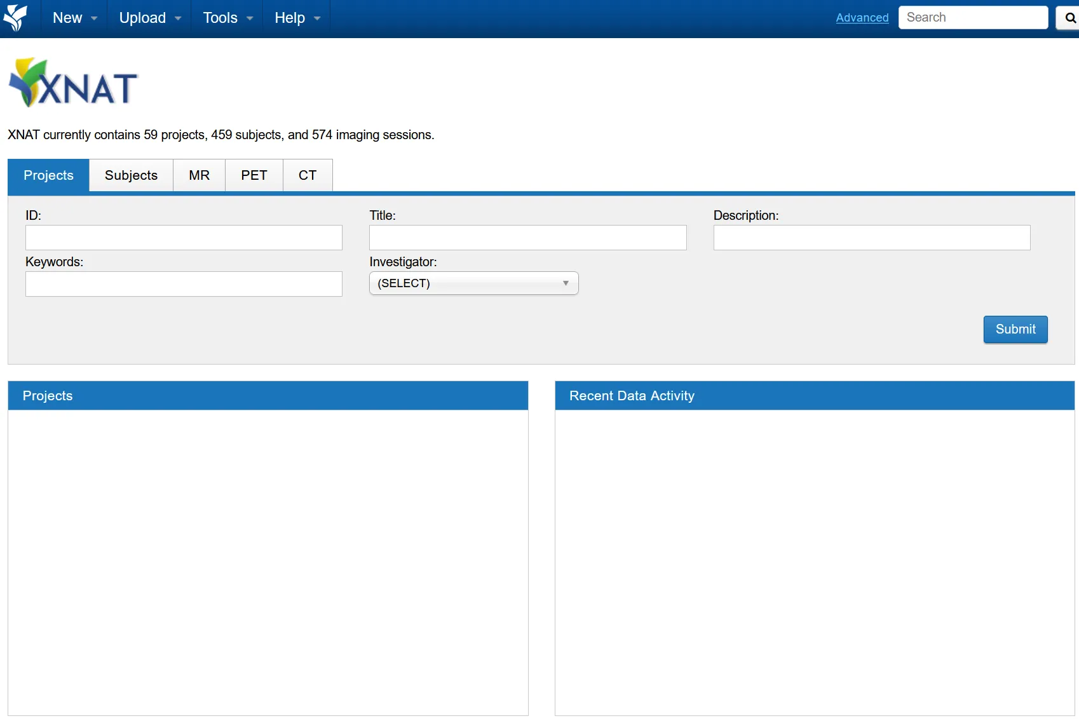This screenshot has height=723, width=1079.
Task: Switch to the MR tab
Action: [199, 175]
